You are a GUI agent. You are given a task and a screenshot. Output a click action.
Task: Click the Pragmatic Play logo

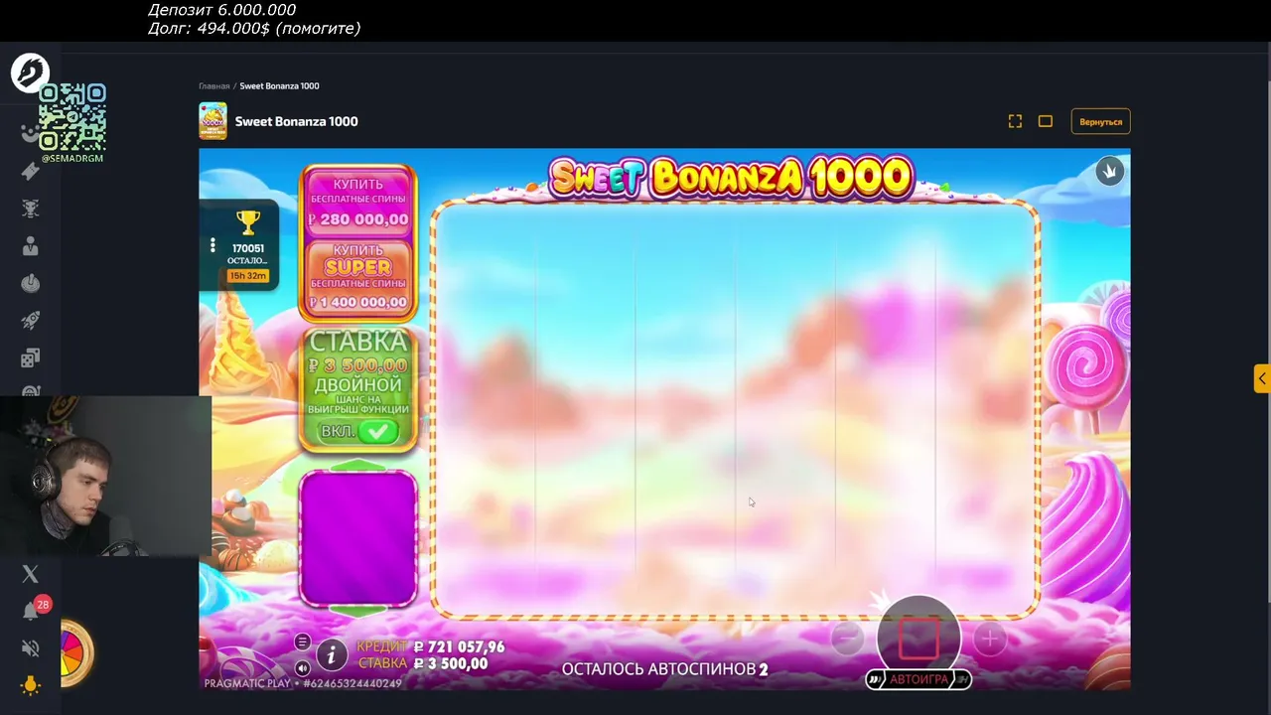247,683
